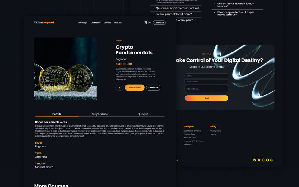Open Services in the navigation menu
Image resolution: width=299 pixels, height=187 pixels.
(x=107, y=23)
